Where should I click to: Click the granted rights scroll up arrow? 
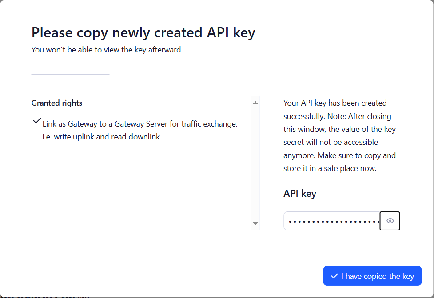[x=255, y=103]
